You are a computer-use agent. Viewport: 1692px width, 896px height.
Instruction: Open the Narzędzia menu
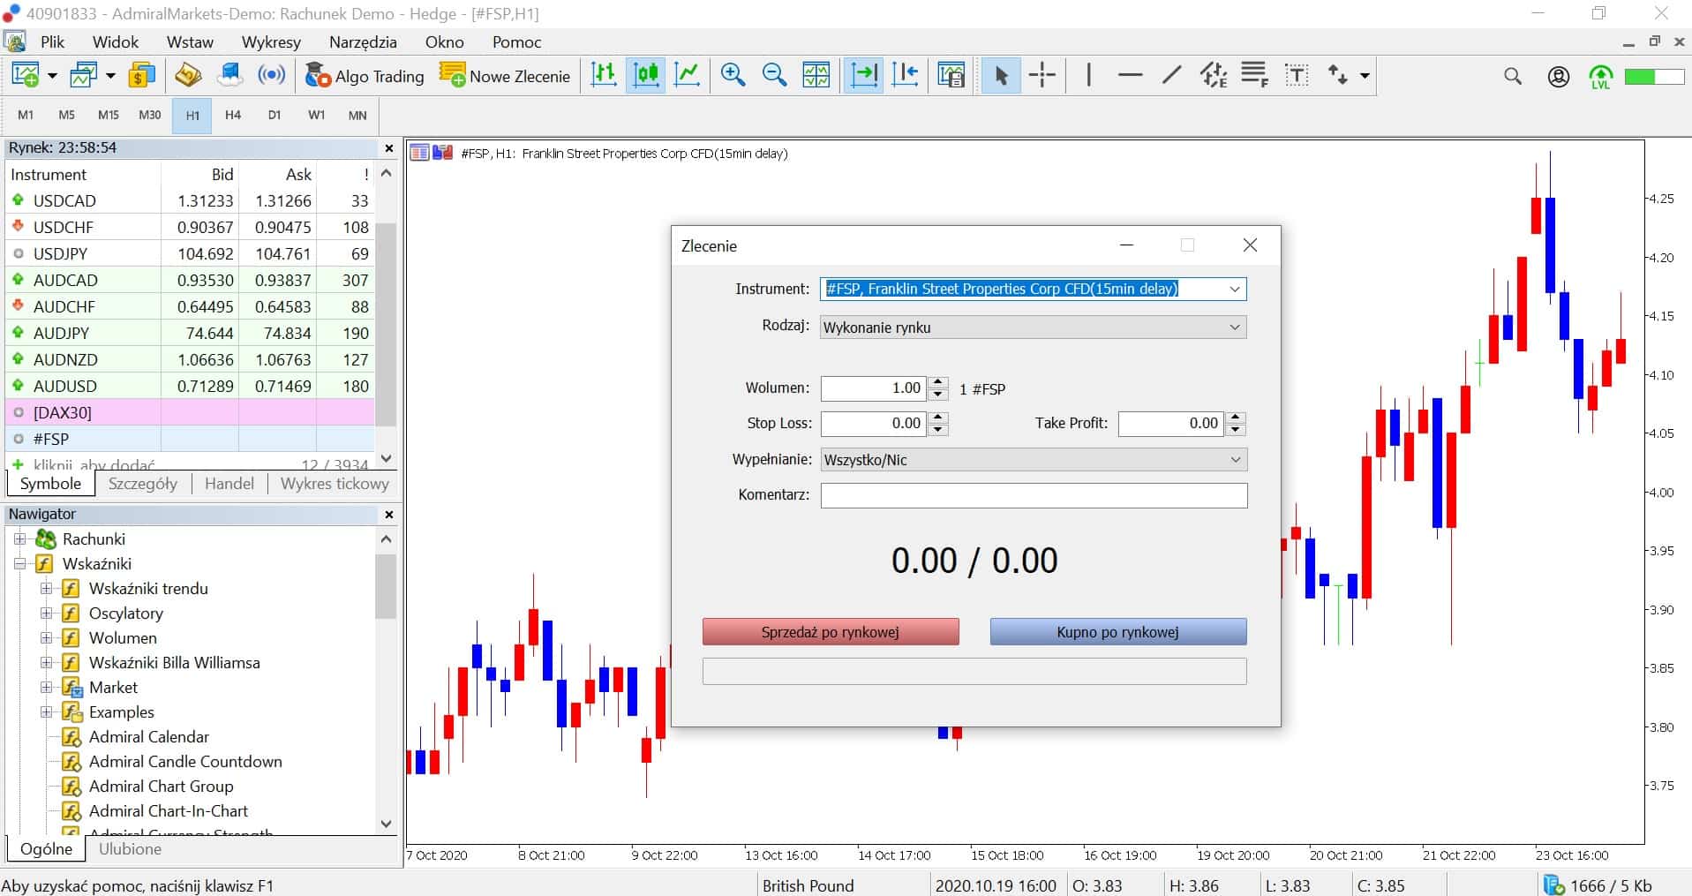click(363, 42)
